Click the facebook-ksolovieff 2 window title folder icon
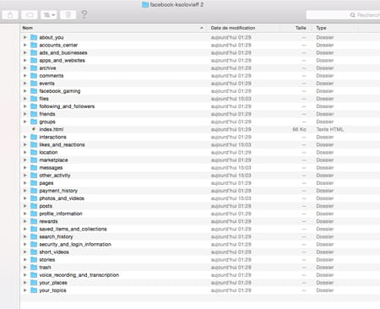Image resolution: width=380 pixels, height=309 pixels. [145, 4]
